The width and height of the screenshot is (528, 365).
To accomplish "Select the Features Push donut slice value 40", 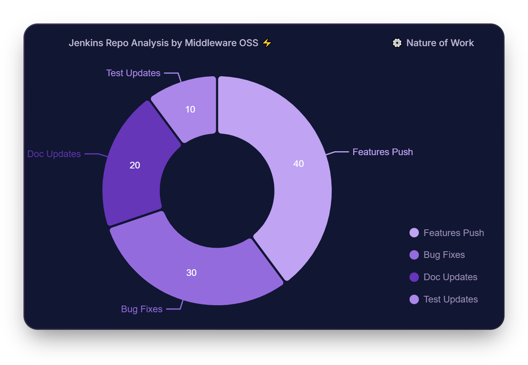I will click(299, 164).
